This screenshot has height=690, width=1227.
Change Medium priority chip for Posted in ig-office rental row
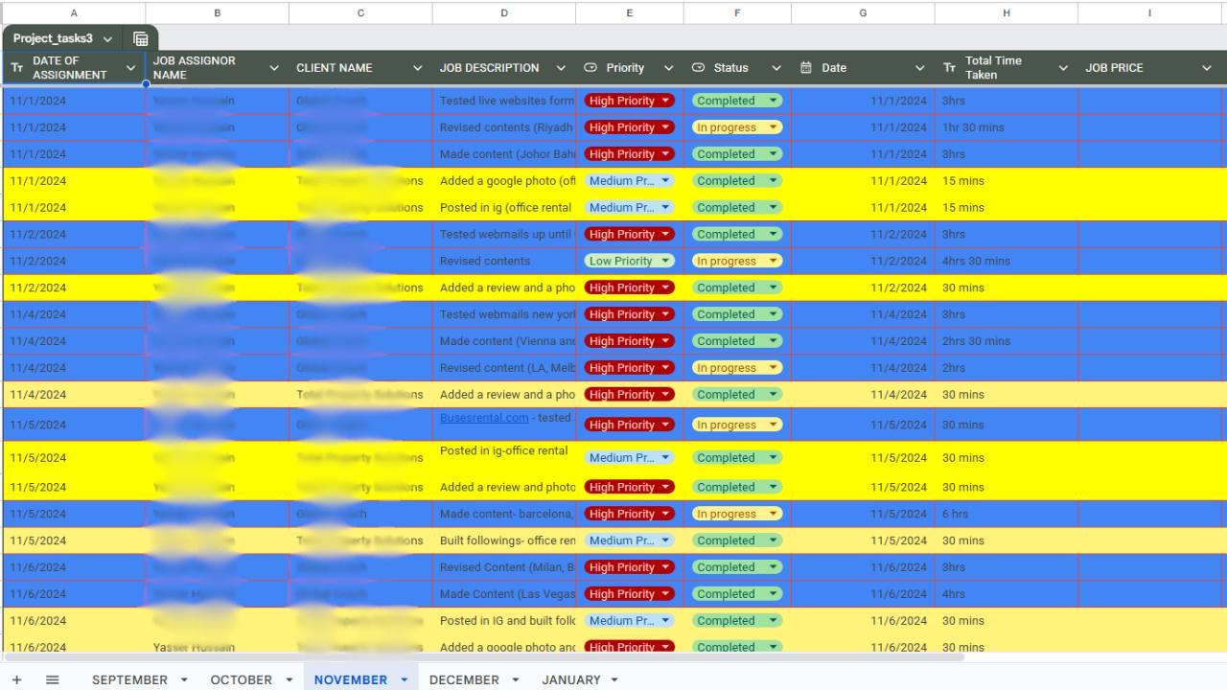[x=630, y=458]
